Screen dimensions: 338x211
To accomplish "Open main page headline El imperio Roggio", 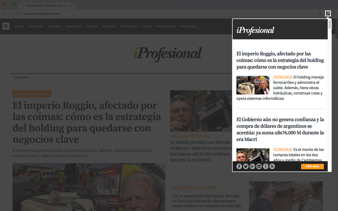I will (x=87, y=122).
